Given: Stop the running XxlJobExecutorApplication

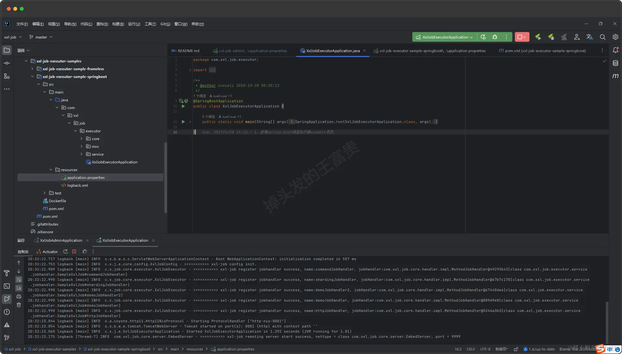Looking at the screenshot, I should pos(519,37).
